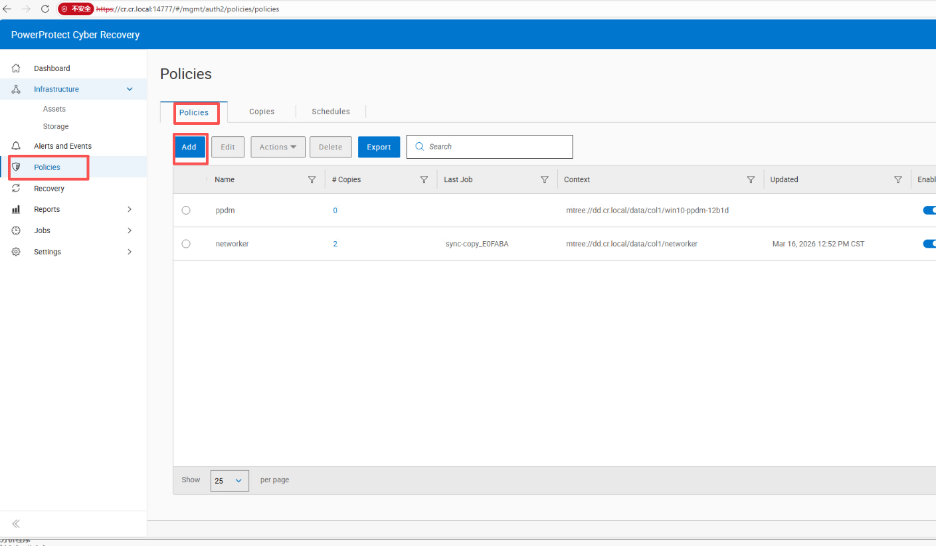The image size is (936, 546).
Task: Click the insecure connection warning badge
Action: (x=76, y=9)
